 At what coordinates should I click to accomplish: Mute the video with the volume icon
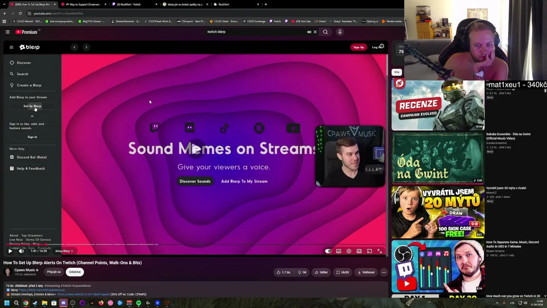click(21, 251)
